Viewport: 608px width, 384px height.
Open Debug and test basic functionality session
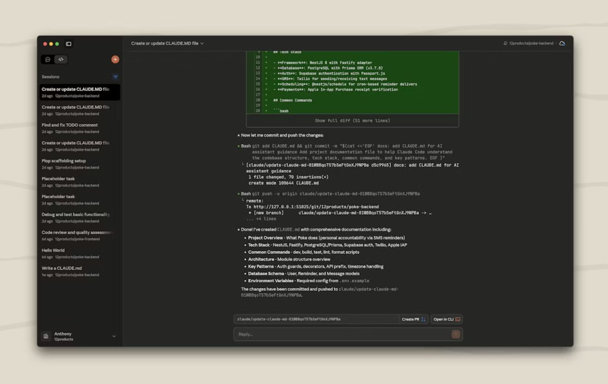(x=80, y=218)
